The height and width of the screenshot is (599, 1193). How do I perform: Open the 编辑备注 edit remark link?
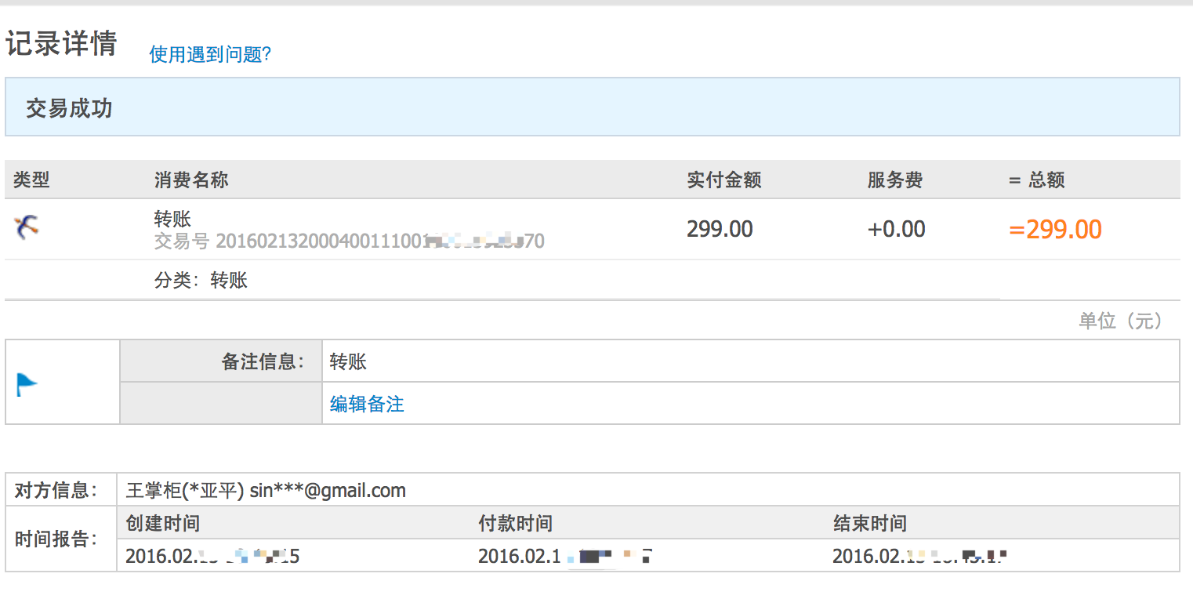[x=367, y=404]
